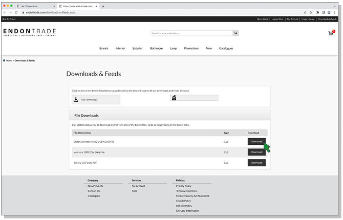Click footer Contact Us link
The height and width of the screenshot is (220, 343).
click(x=94, y=191)
